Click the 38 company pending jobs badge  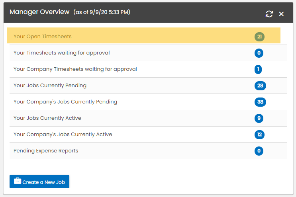pos(260,102)
